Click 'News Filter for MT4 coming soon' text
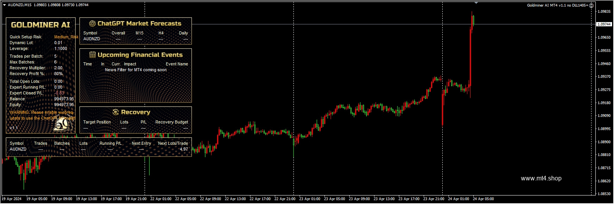The width and height of the screenshot is (614, 204). [x=136, y=70]
